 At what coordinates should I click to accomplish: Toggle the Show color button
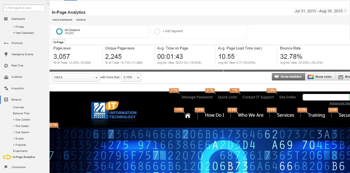[320, 77]
